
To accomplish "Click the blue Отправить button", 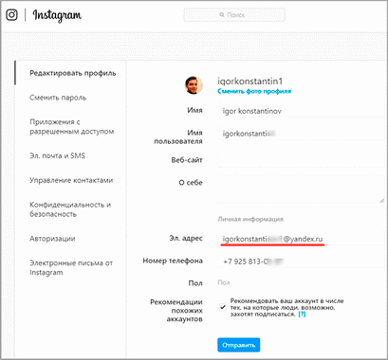I will (x=238, y=345).
